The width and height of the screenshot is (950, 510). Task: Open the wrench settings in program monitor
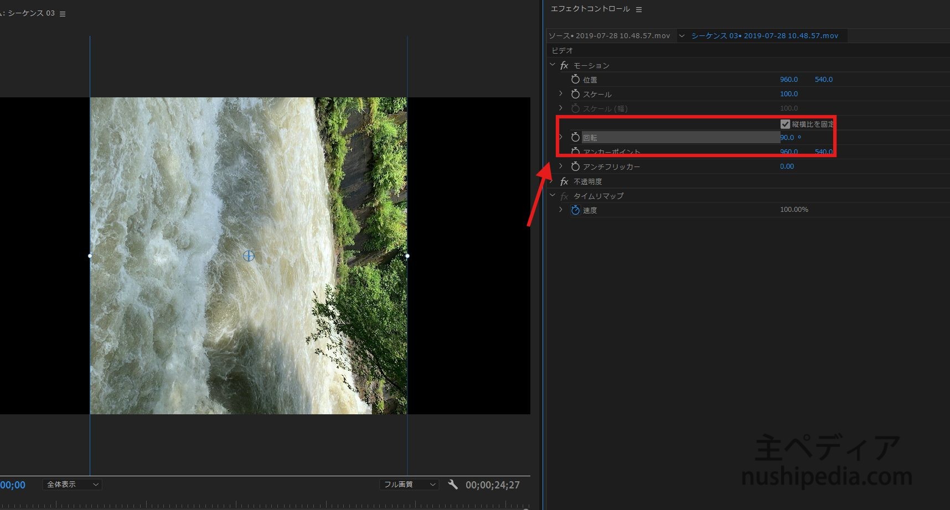pos(453,485)
